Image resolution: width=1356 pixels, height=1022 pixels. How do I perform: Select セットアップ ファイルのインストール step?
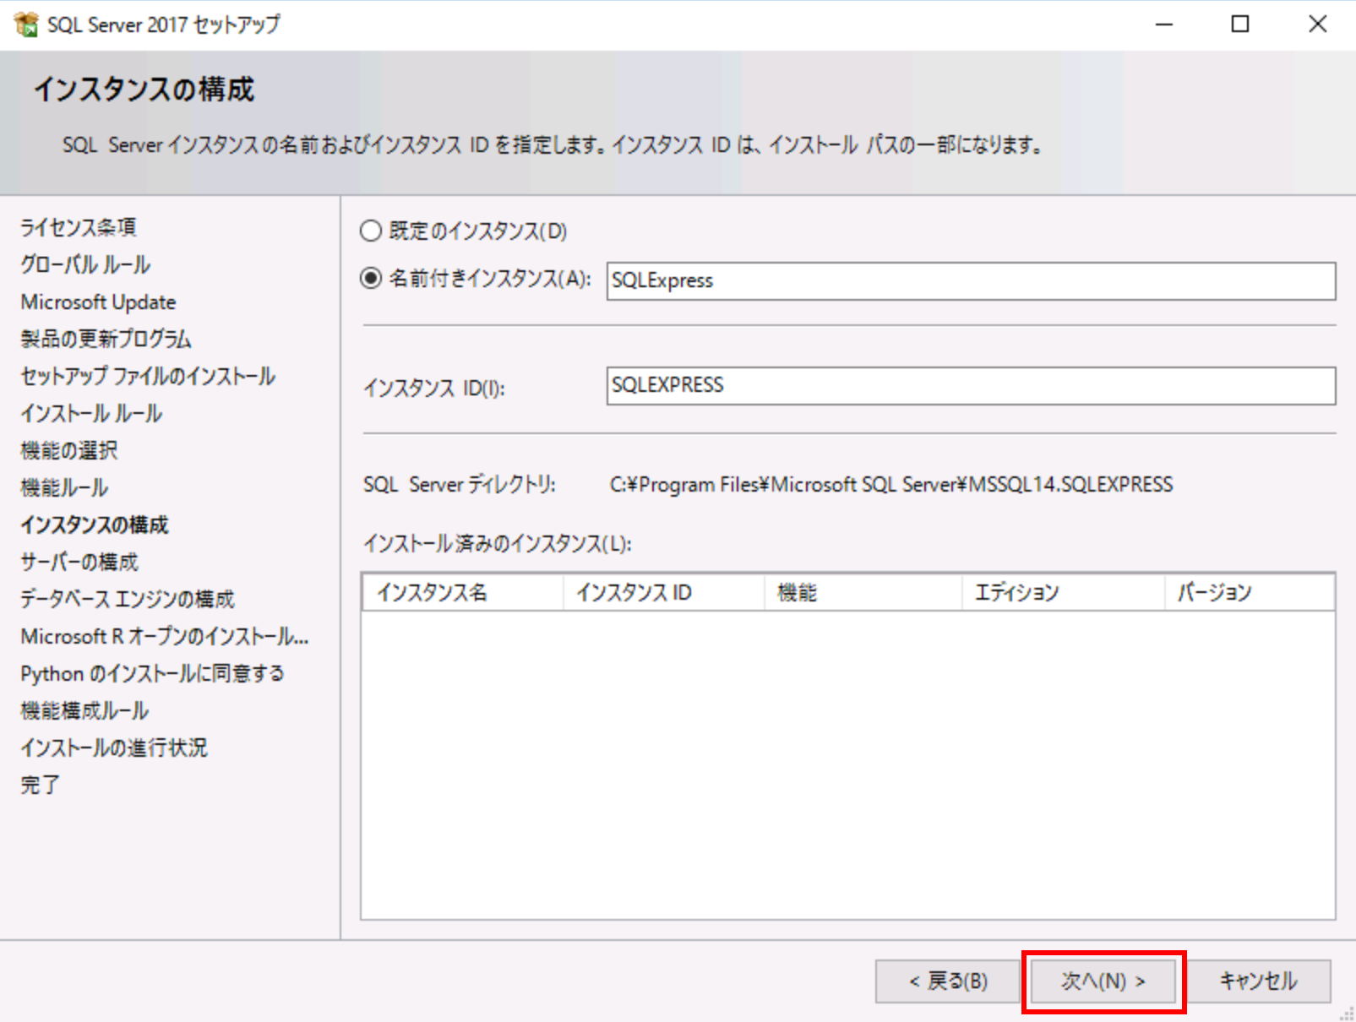tap(148, 376)
